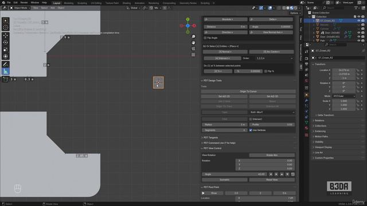Open the outliner filter funnel
The image size is (367, 206).
click(356, 8)
